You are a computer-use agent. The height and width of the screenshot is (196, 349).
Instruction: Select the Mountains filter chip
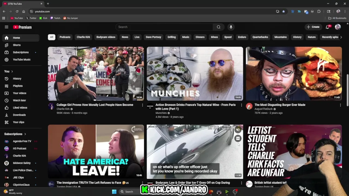(281, 37)
